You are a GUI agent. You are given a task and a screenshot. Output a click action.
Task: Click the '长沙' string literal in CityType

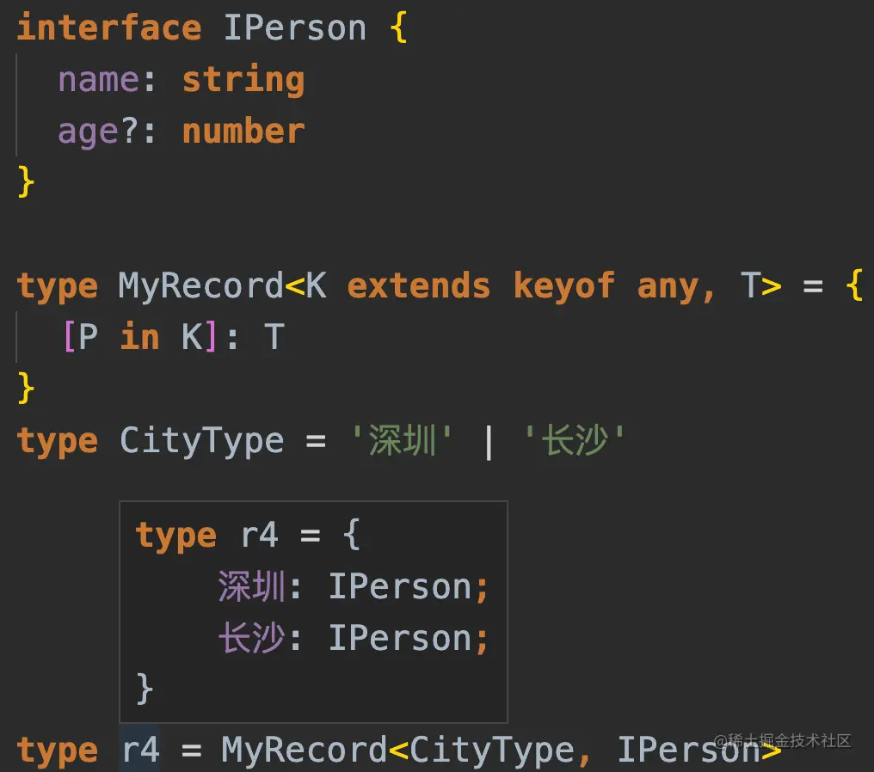(574, 440)
